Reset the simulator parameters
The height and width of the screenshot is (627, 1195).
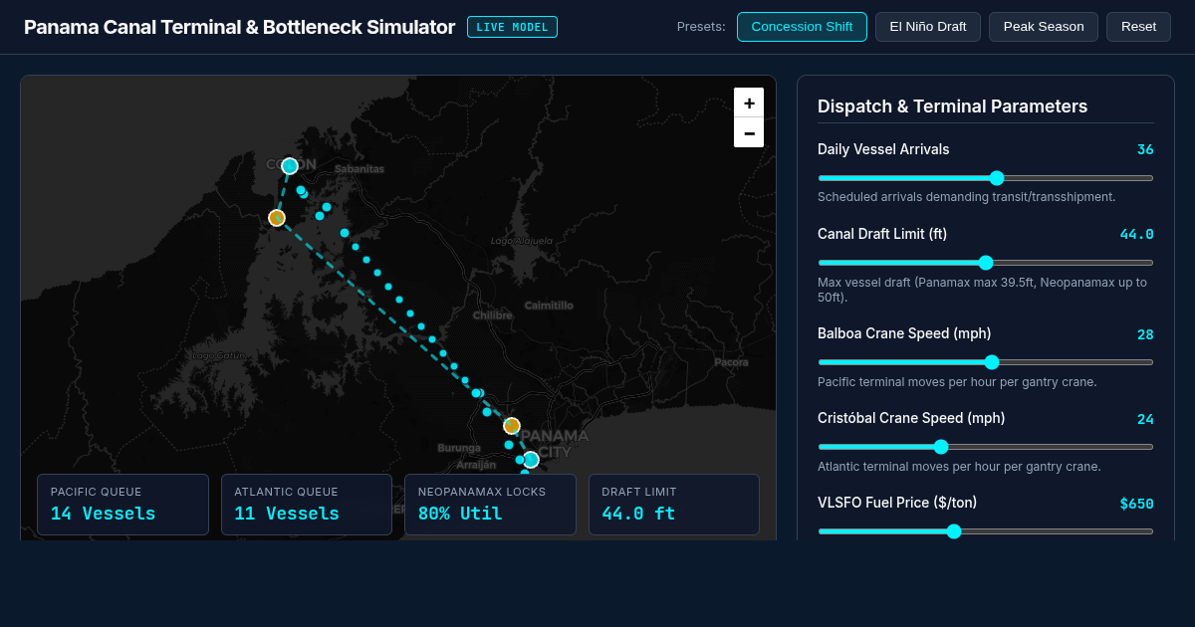click(1138, 27)
